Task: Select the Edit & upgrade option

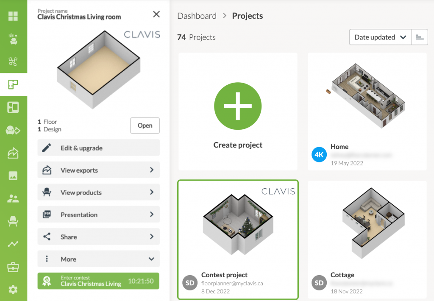Action: [x=98, y=148]
